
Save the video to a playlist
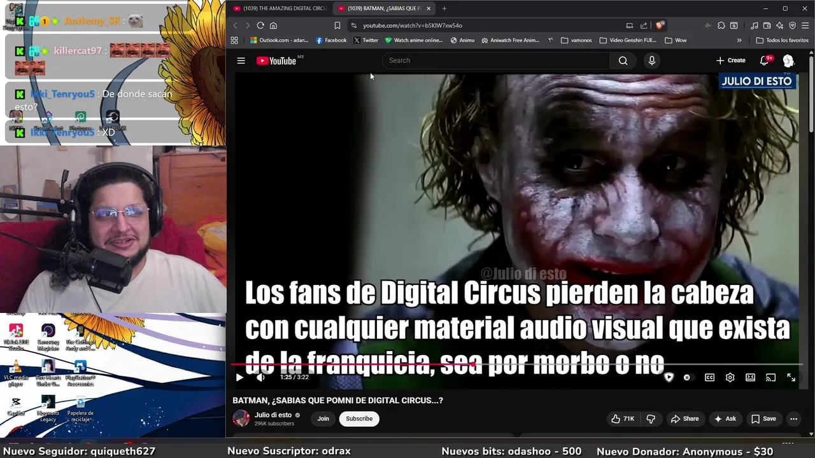click(763, 419)
